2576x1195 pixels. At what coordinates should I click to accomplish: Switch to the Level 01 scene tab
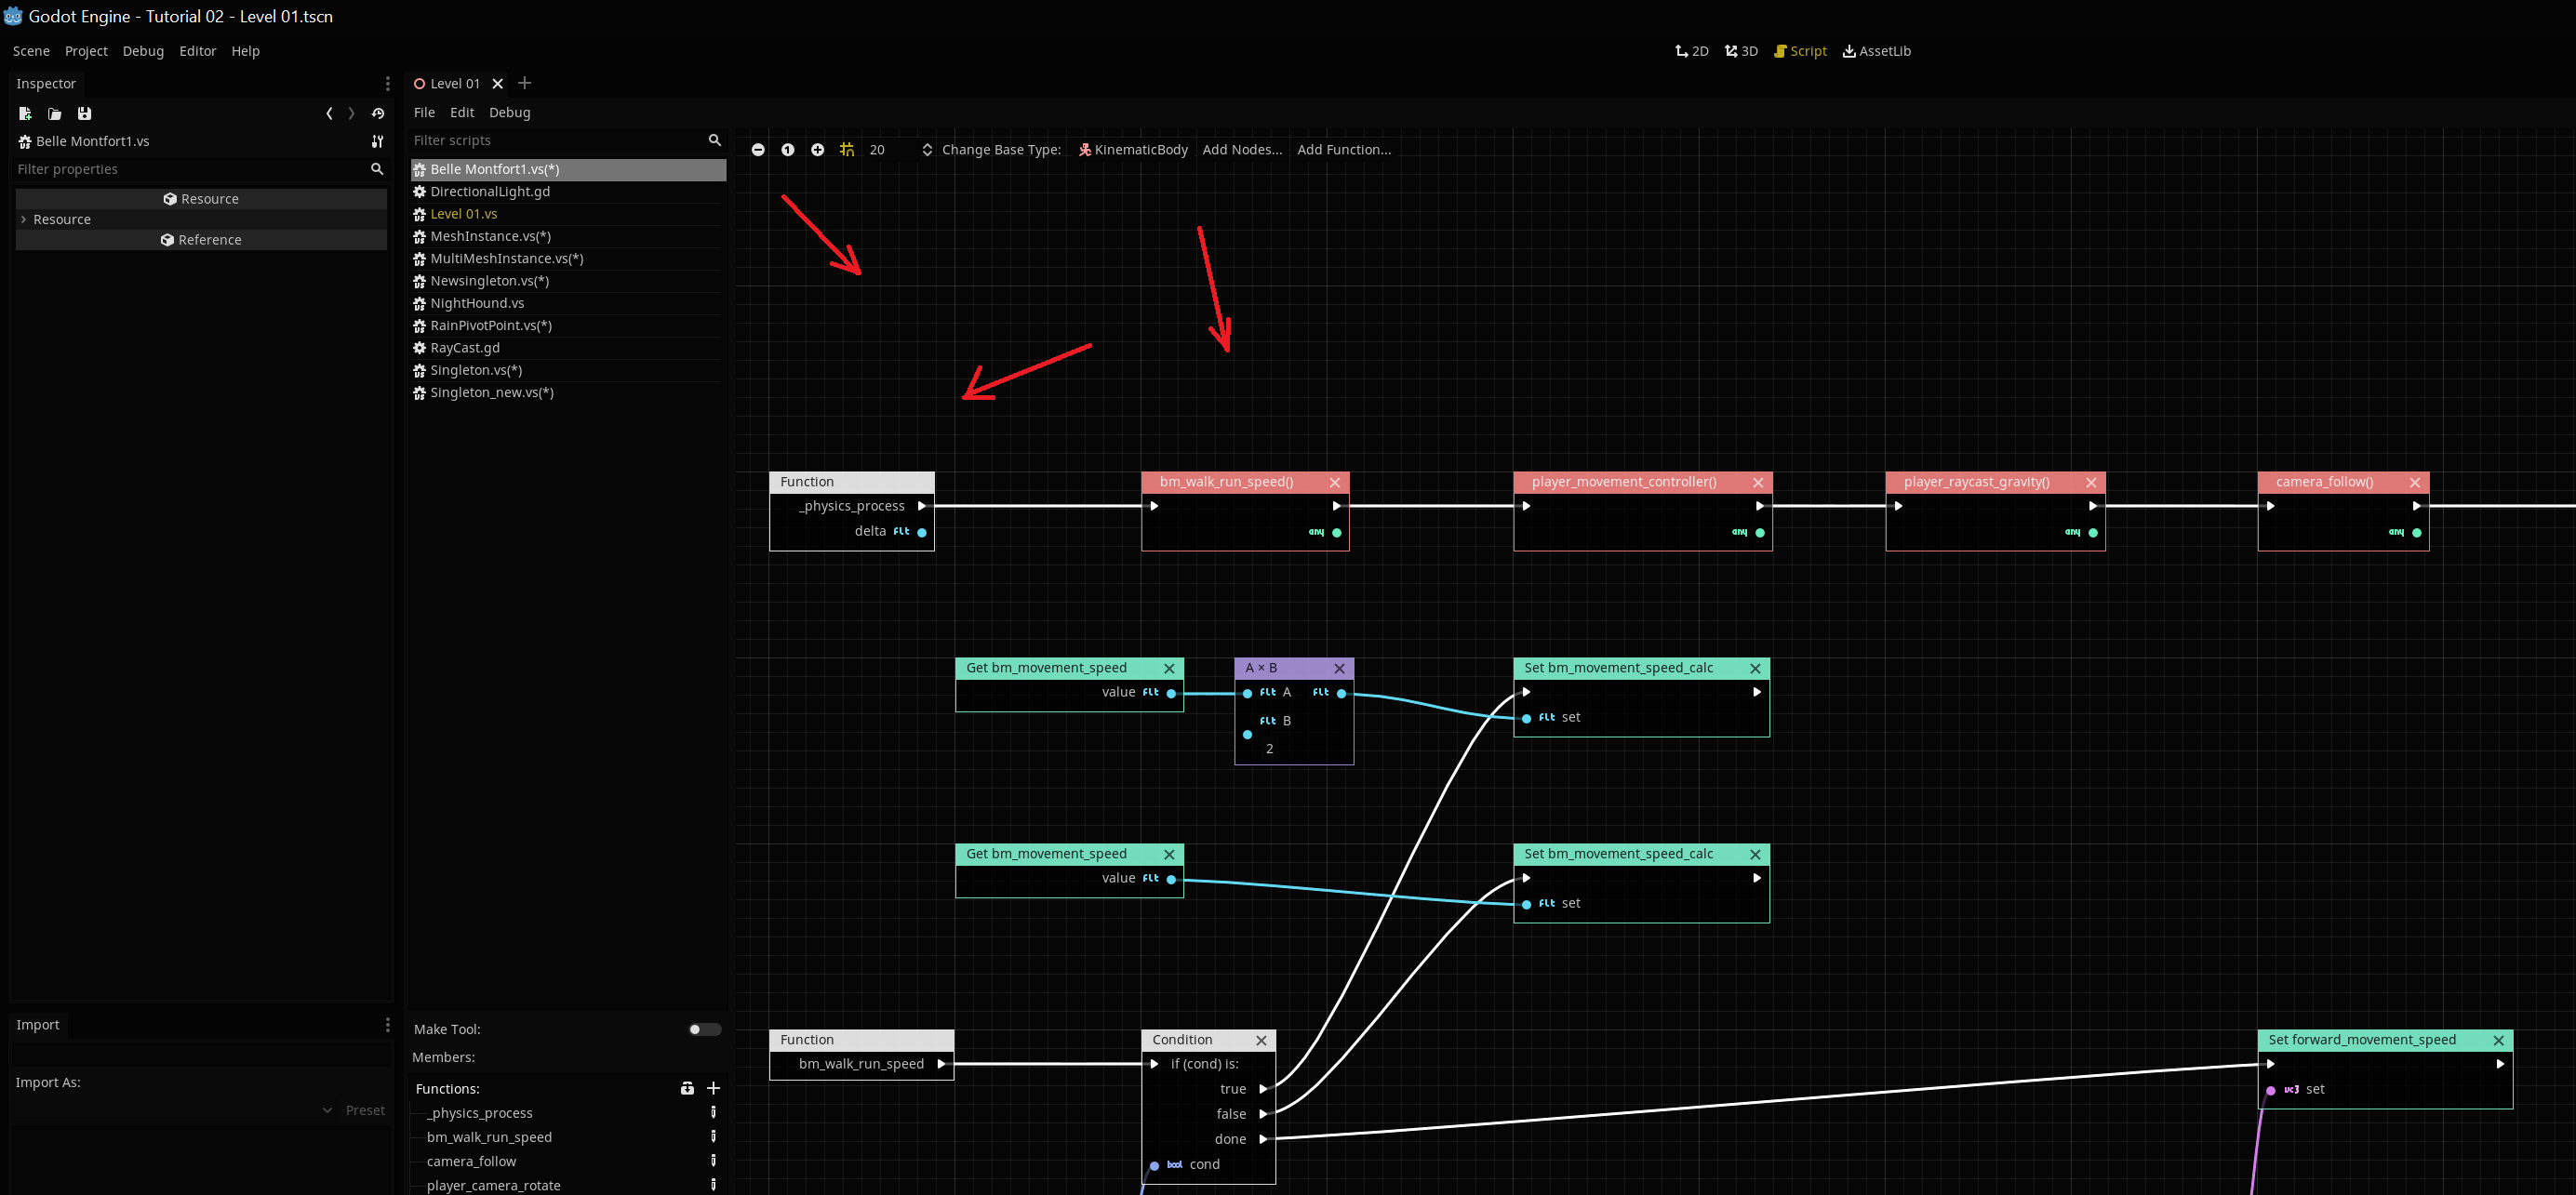point(456,83)
